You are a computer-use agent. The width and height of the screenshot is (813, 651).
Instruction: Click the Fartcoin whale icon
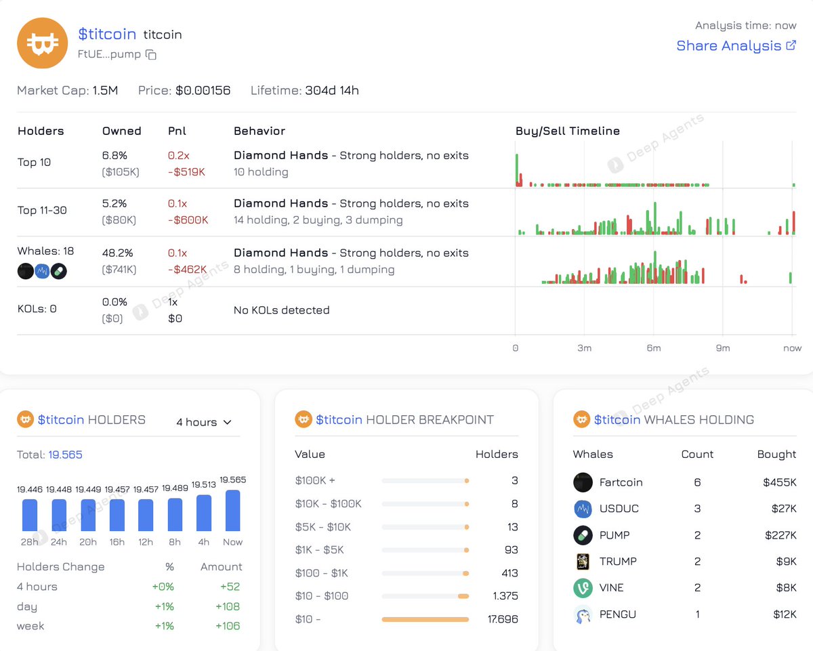click(x=583, y=482)
